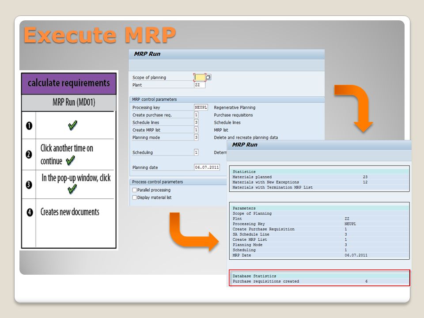Select the Planning Mode results row
424x318 pixels.
(319, 245)
